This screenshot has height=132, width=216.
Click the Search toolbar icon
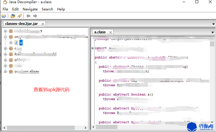(19, 16)
